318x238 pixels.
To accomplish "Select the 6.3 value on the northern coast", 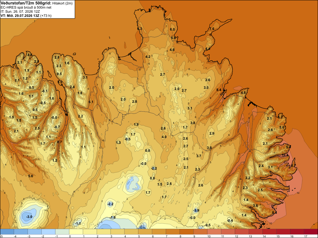I will (x=140, y=29).
